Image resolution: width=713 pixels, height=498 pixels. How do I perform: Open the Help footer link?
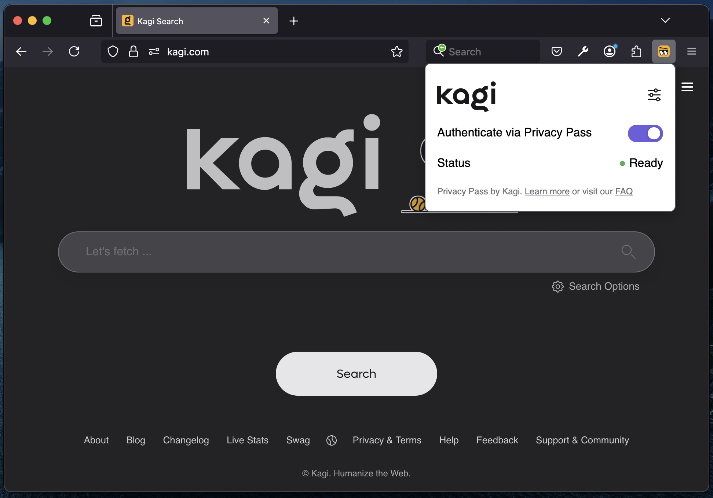tap(449, 440)
